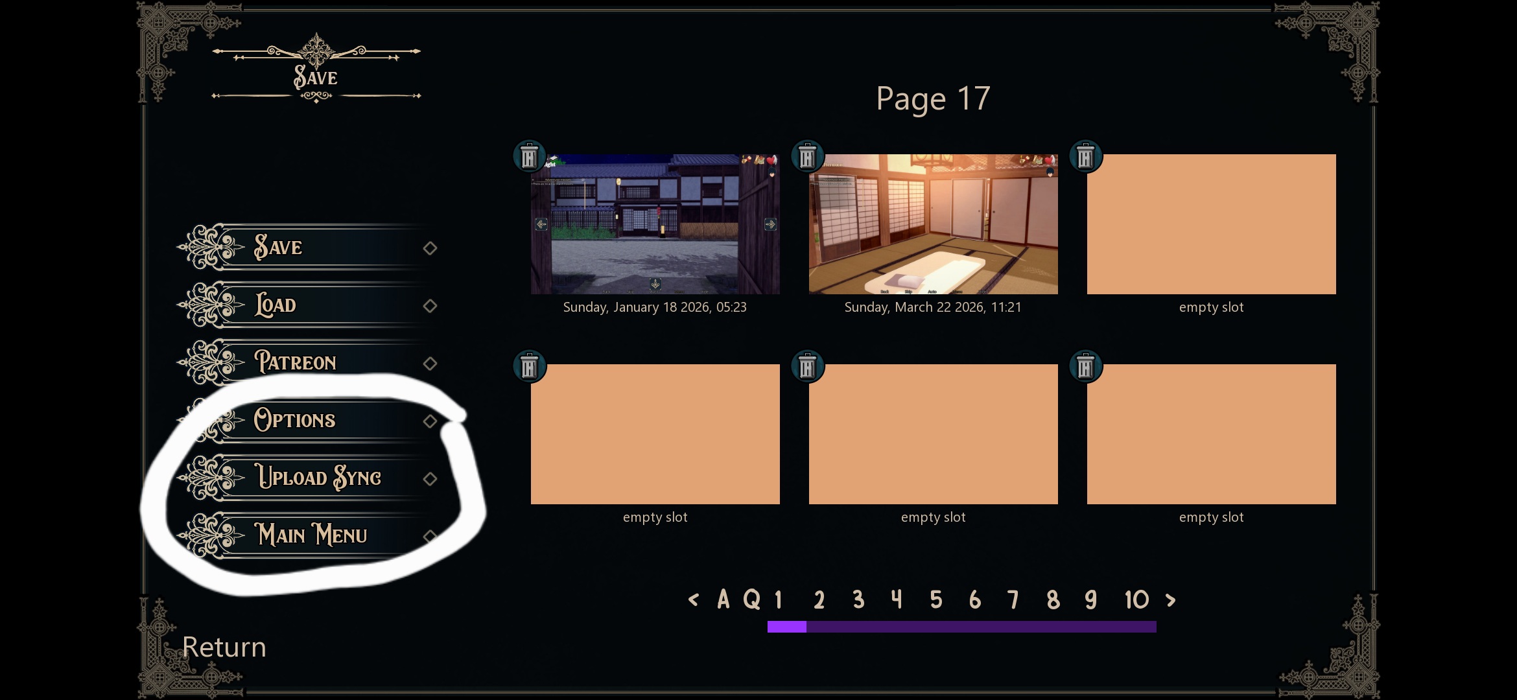Open the quick saves page Q
The height and width of the screenshot is (700, 1517).
pyautogui.click(x=751, y=600)
